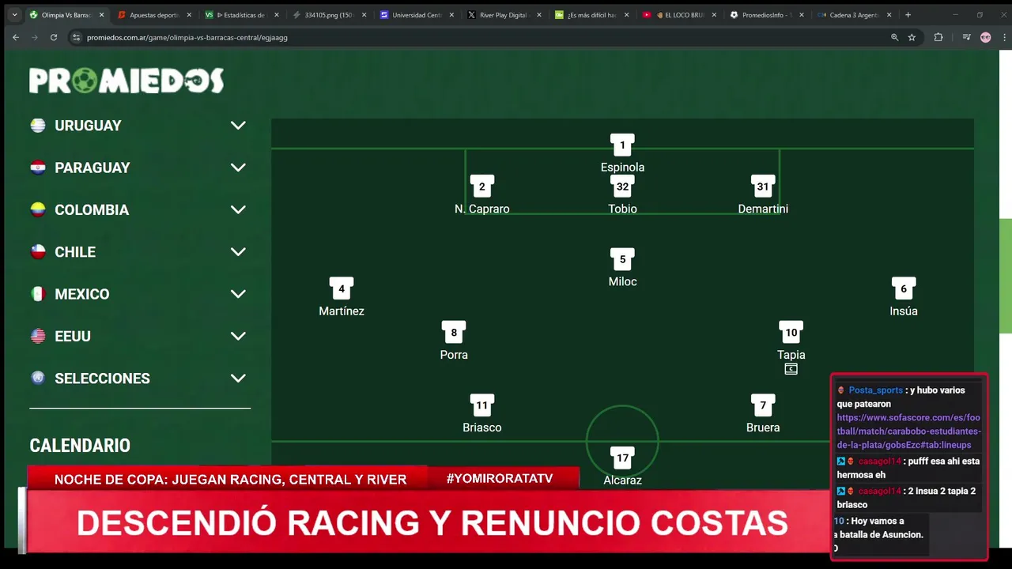Screen dimensions: 1012x569
Task: Click the player name Briasco
Action: coord(482,428)
